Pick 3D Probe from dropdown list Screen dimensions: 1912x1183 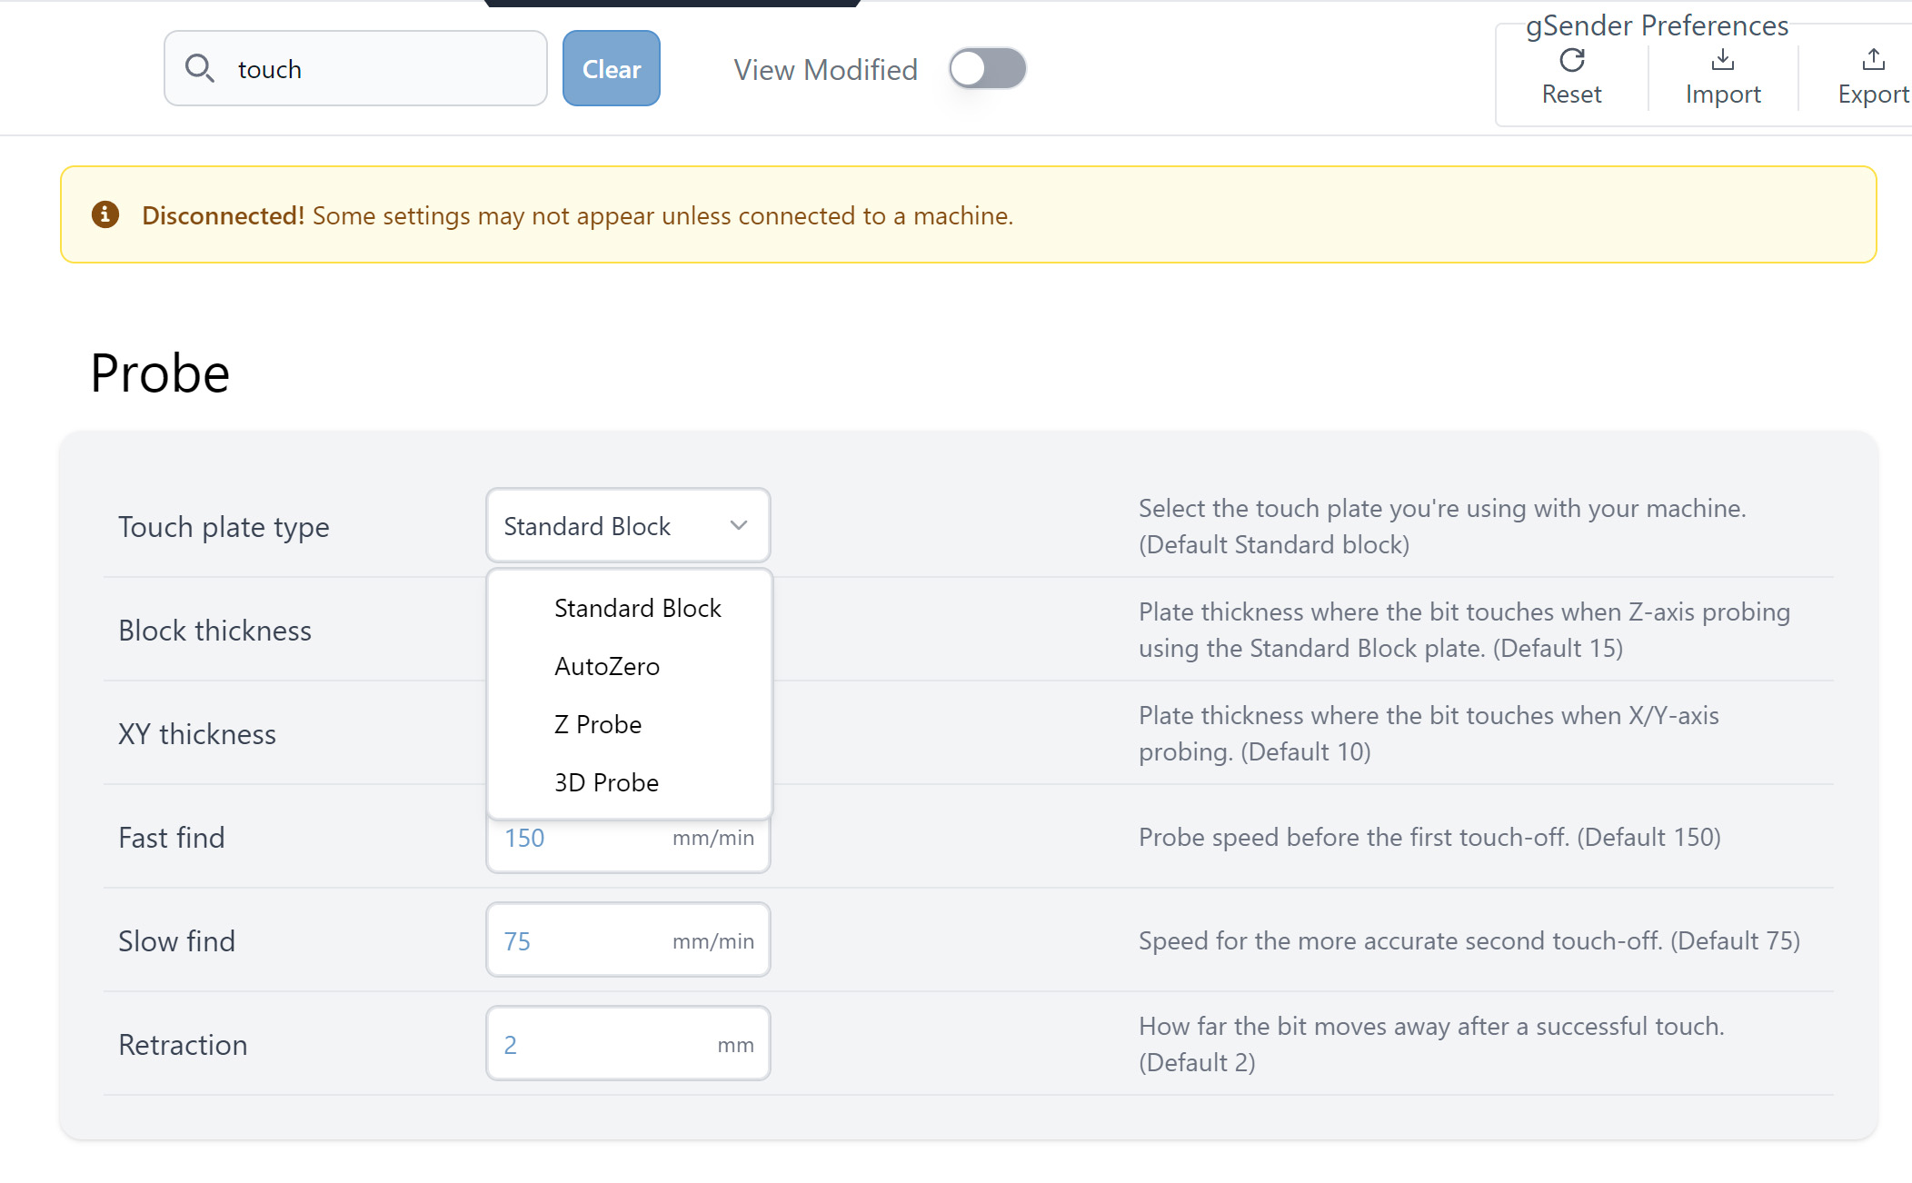point(606,782)
